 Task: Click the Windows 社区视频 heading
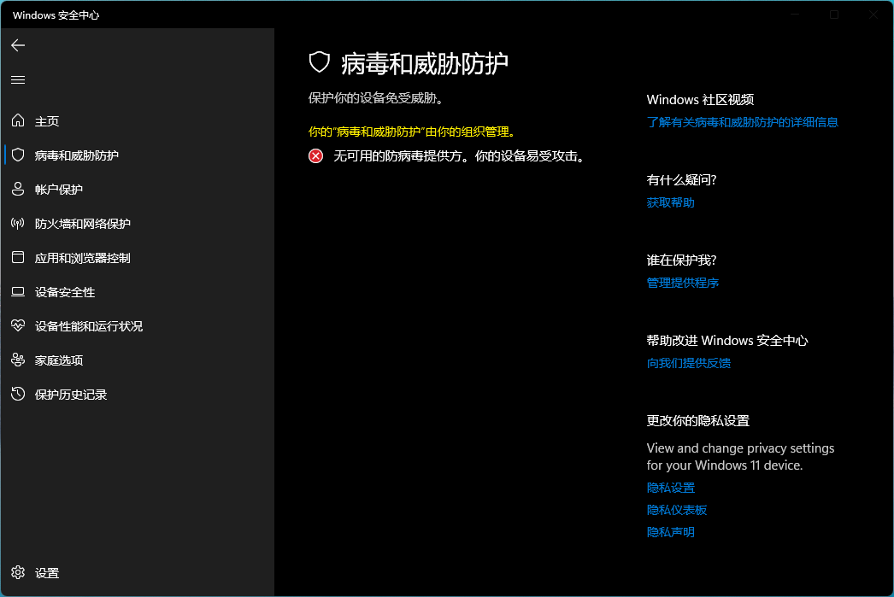pos(700,100)
